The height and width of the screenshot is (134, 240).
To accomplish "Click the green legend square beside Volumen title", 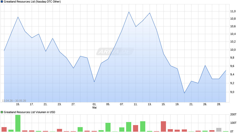I will point(2,112).
